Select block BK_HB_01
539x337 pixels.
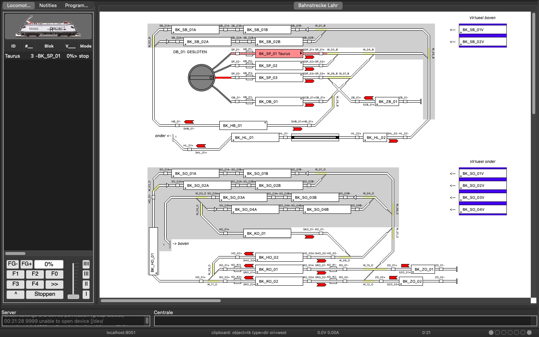click(243, 125)
